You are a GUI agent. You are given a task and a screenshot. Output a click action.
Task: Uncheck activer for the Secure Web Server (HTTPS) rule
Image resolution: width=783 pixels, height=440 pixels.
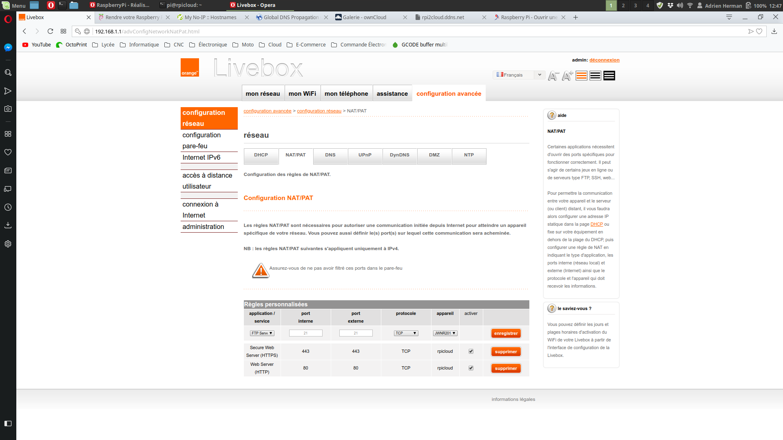point(471,351)
